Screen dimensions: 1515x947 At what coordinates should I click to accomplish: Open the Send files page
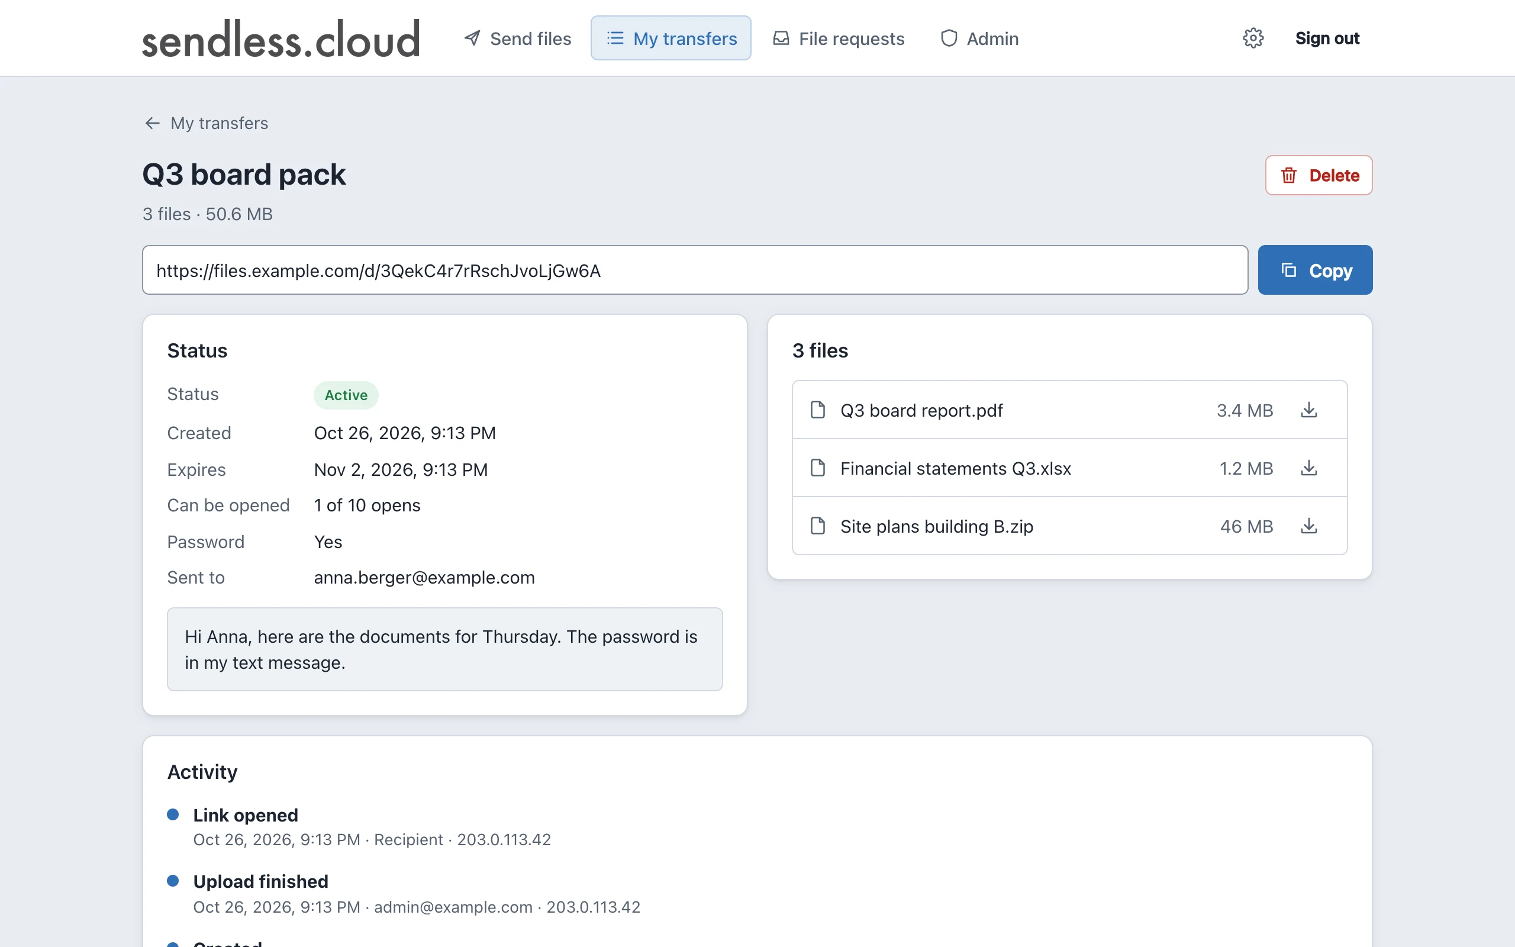point(517,38)
